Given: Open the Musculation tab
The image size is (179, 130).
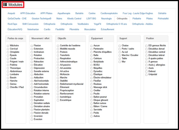Looking at the screenshot, I should [90, 29].
